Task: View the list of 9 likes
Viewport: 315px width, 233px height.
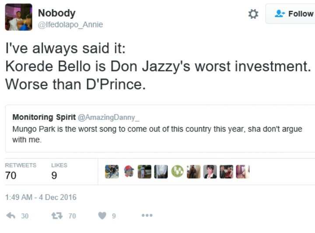Action: [59, 171]
